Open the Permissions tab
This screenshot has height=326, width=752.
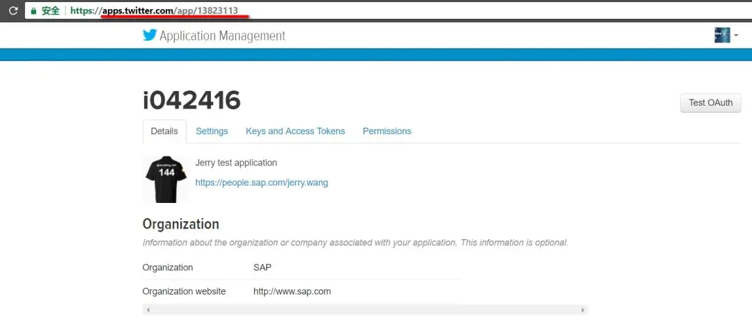pyautogui.click(x=387, y=131)
